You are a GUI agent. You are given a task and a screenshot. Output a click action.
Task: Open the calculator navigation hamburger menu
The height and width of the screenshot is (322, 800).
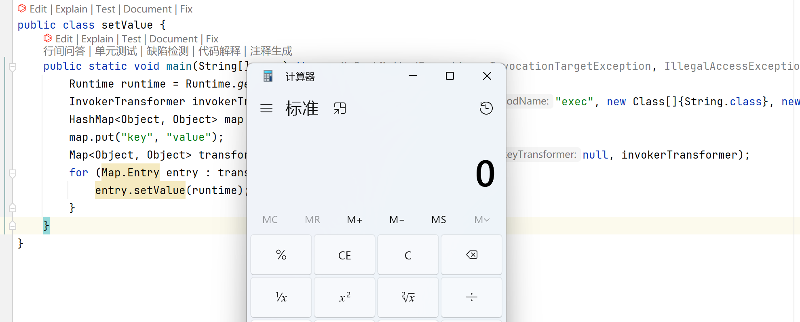(x=266, y=108)
